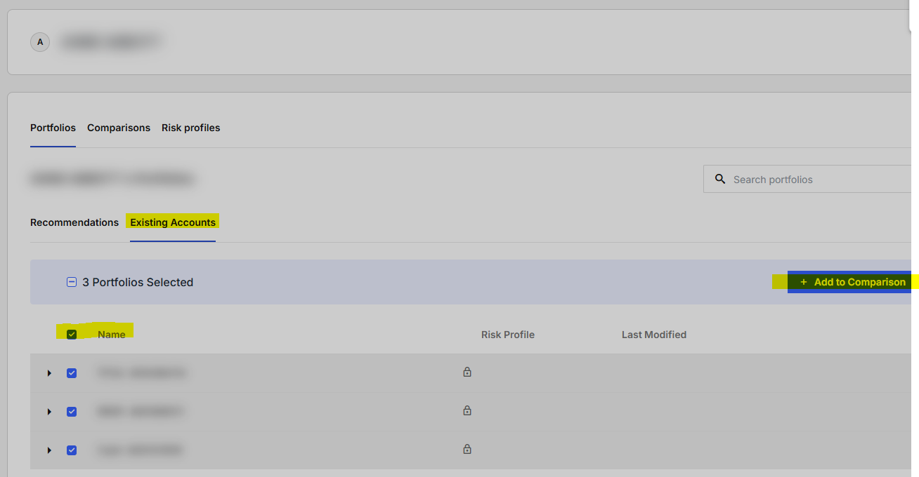Click into the Search portfolios field
This screenshot has height=477, width=919.
(x=815, y=180)
